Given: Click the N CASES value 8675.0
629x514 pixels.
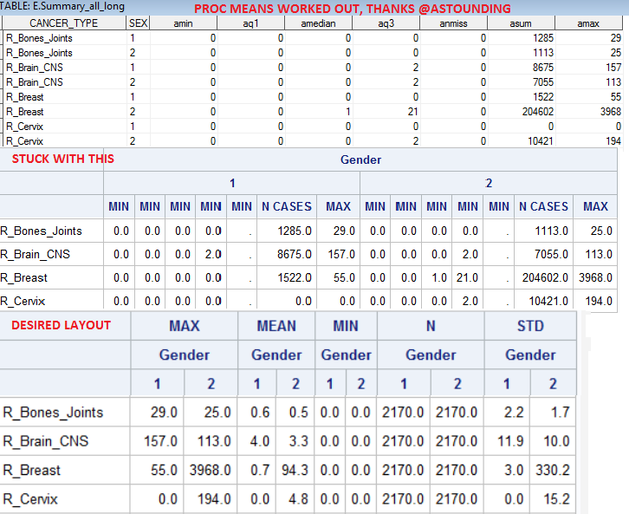Looking at the screenshot, I should tap(294, 254).
